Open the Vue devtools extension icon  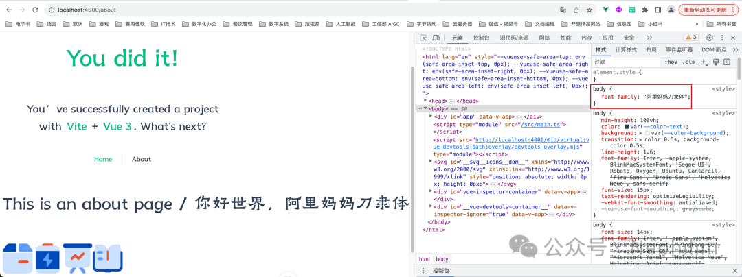[x=606, y=10]
